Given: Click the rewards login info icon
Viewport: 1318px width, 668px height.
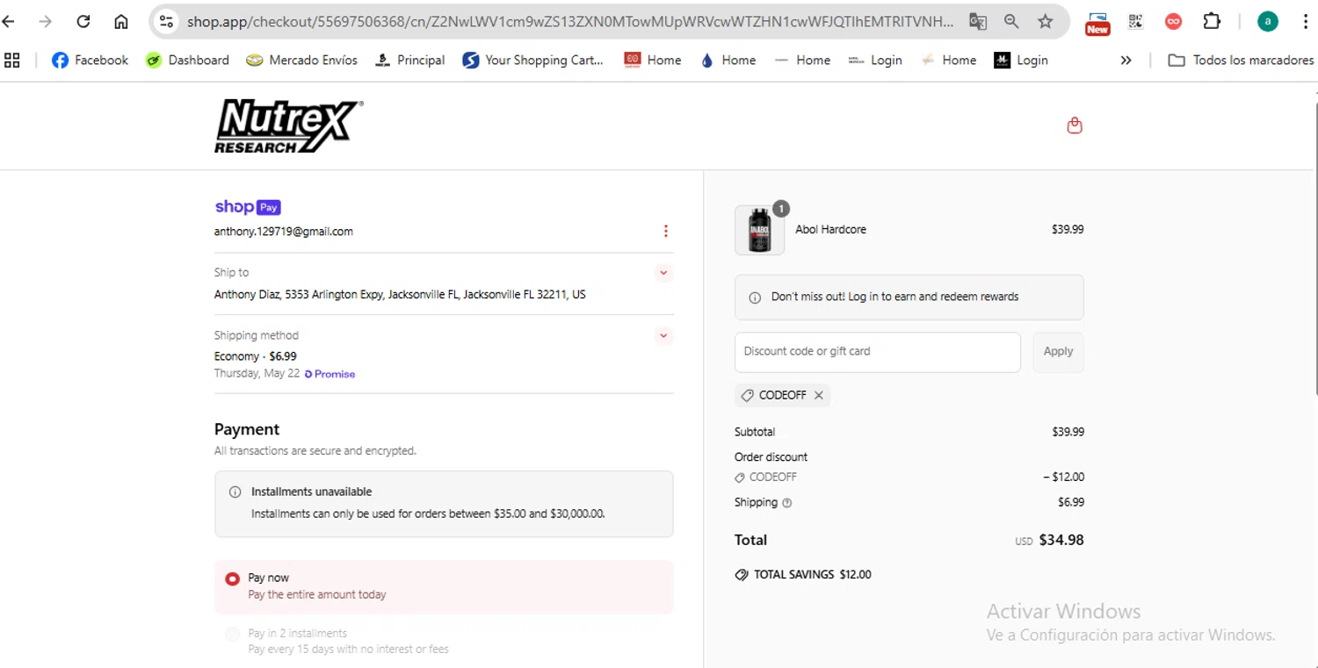Looking at the screenshot, I should [x=754, y=298].
